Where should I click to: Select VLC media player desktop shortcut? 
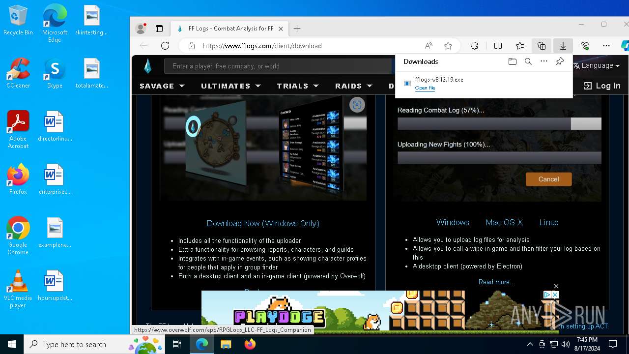(x=18, y=289)
